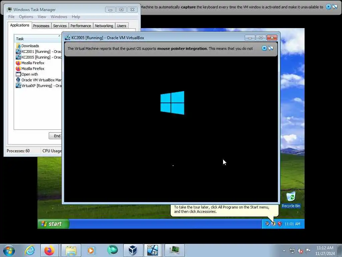Open Windows Media Player from the taskbar

91,250
